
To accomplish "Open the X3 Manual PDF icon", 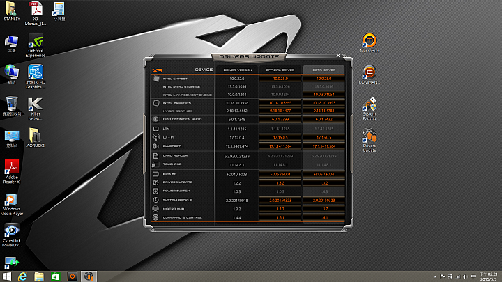I will coord(36,13).
